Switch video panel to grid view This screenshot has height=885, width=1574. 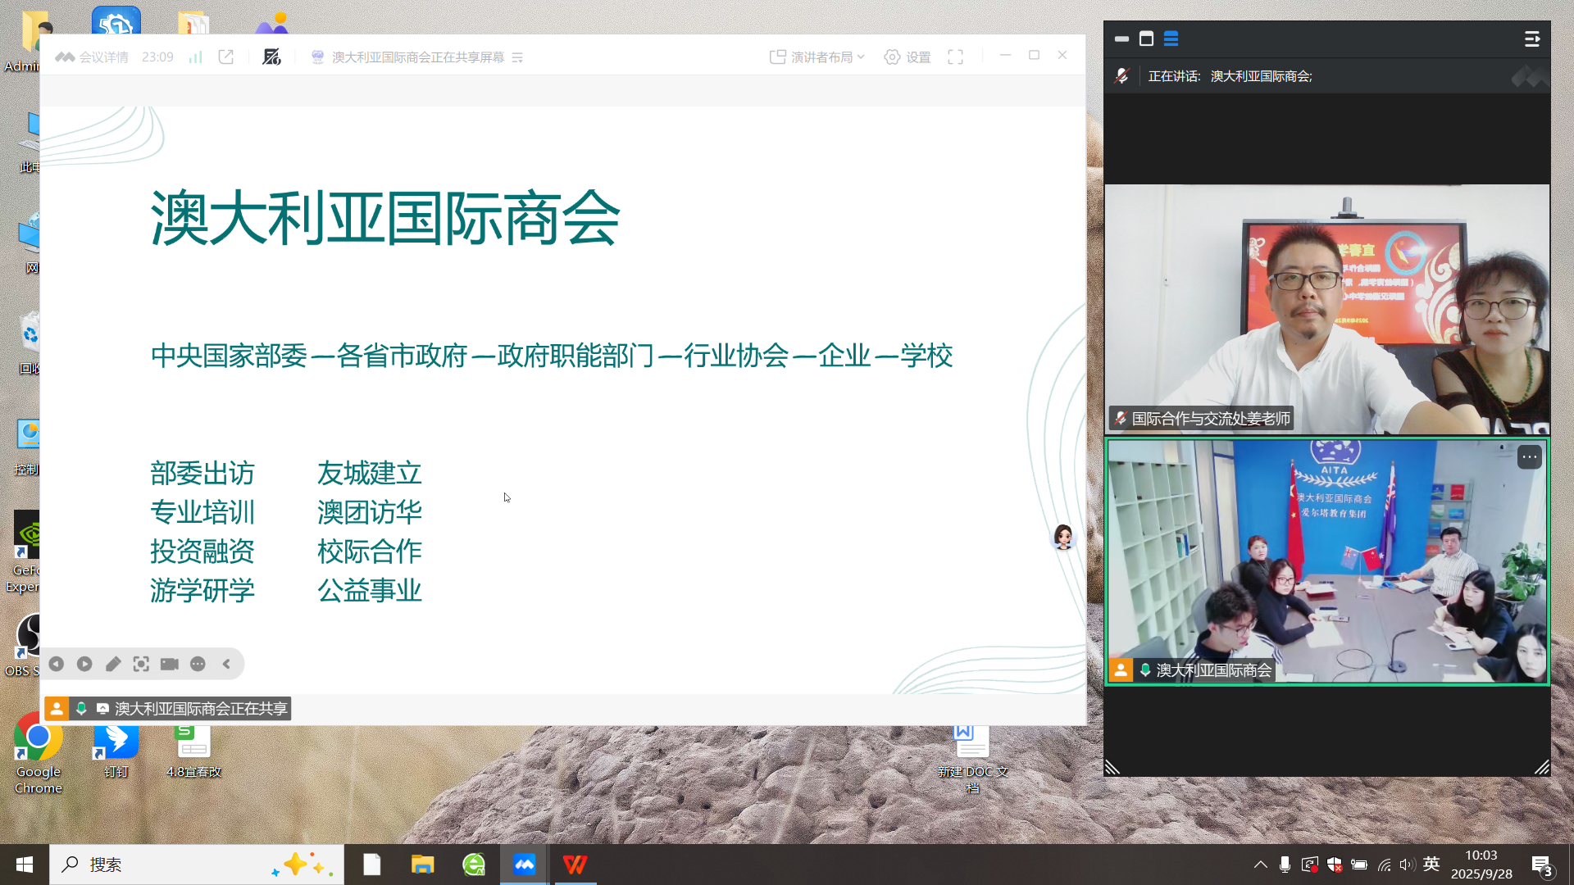click(x=1171, y=39)
